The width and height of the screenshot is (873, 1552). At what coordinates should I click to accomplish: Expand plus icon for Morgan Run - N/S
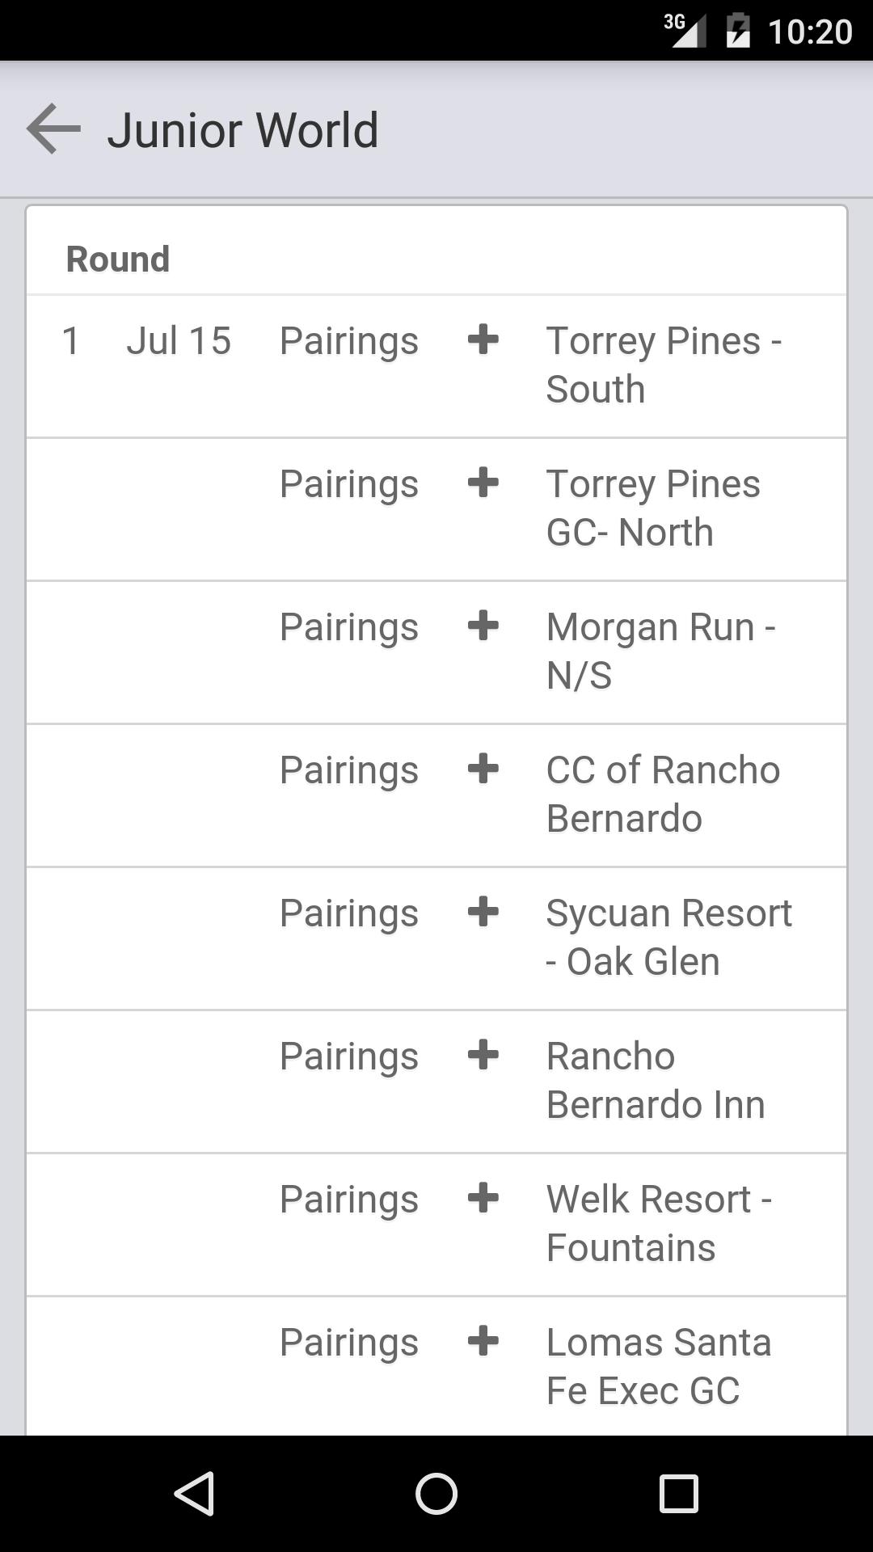[x=483, y=626]
